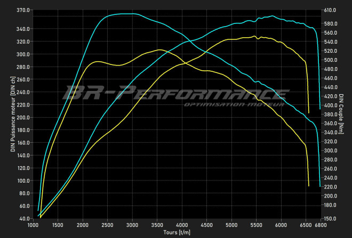The image size is (352, 238).
Task: Click the 'DIN Puissance moteur [DIN ch]' axis title
Action: pyautogui.click(x=12, y=114)
